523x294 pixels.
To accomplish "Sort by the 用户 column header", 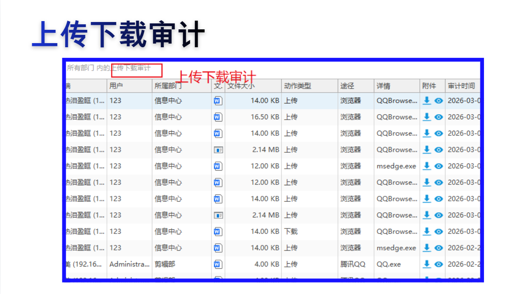I will (129, 86).
